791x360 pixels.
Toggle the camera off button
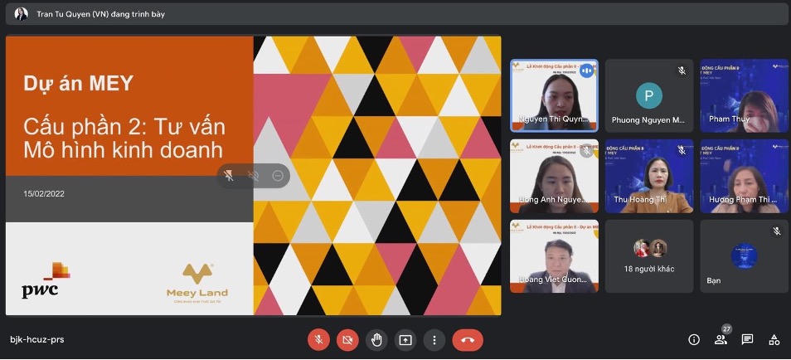click(347, 339)
